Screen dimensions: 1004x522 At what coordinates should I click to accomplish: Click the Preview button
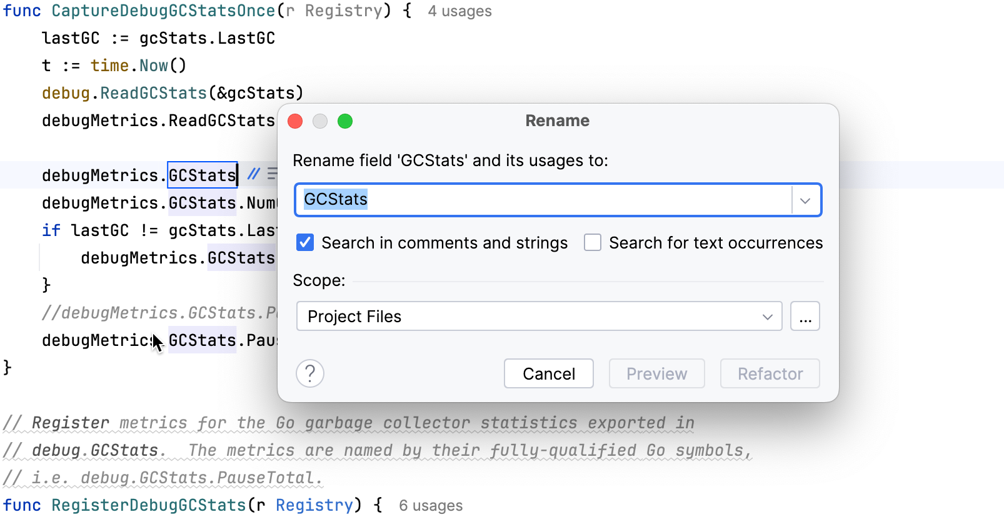(x=656, y=374)
